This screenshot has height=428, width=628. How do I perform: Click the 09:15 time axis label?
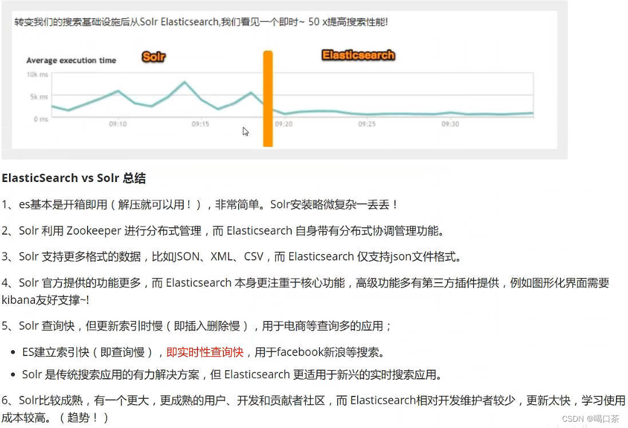pos(200,124)
